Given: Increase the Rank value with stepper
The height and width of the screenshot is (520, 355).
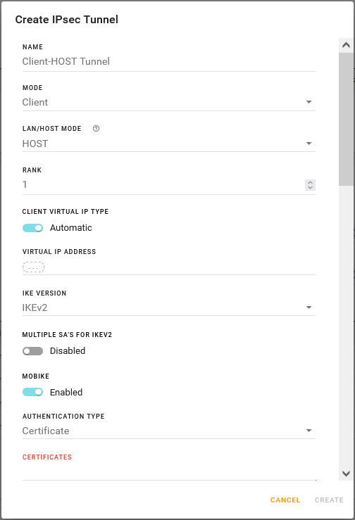Looking at the screenshot, I should 310,182.
